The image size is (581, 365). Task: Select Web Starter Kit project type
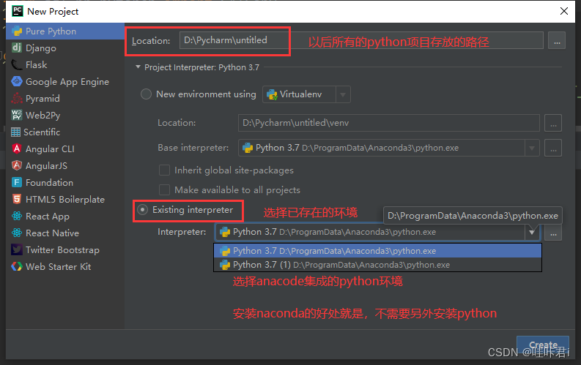tap(65, 266)
